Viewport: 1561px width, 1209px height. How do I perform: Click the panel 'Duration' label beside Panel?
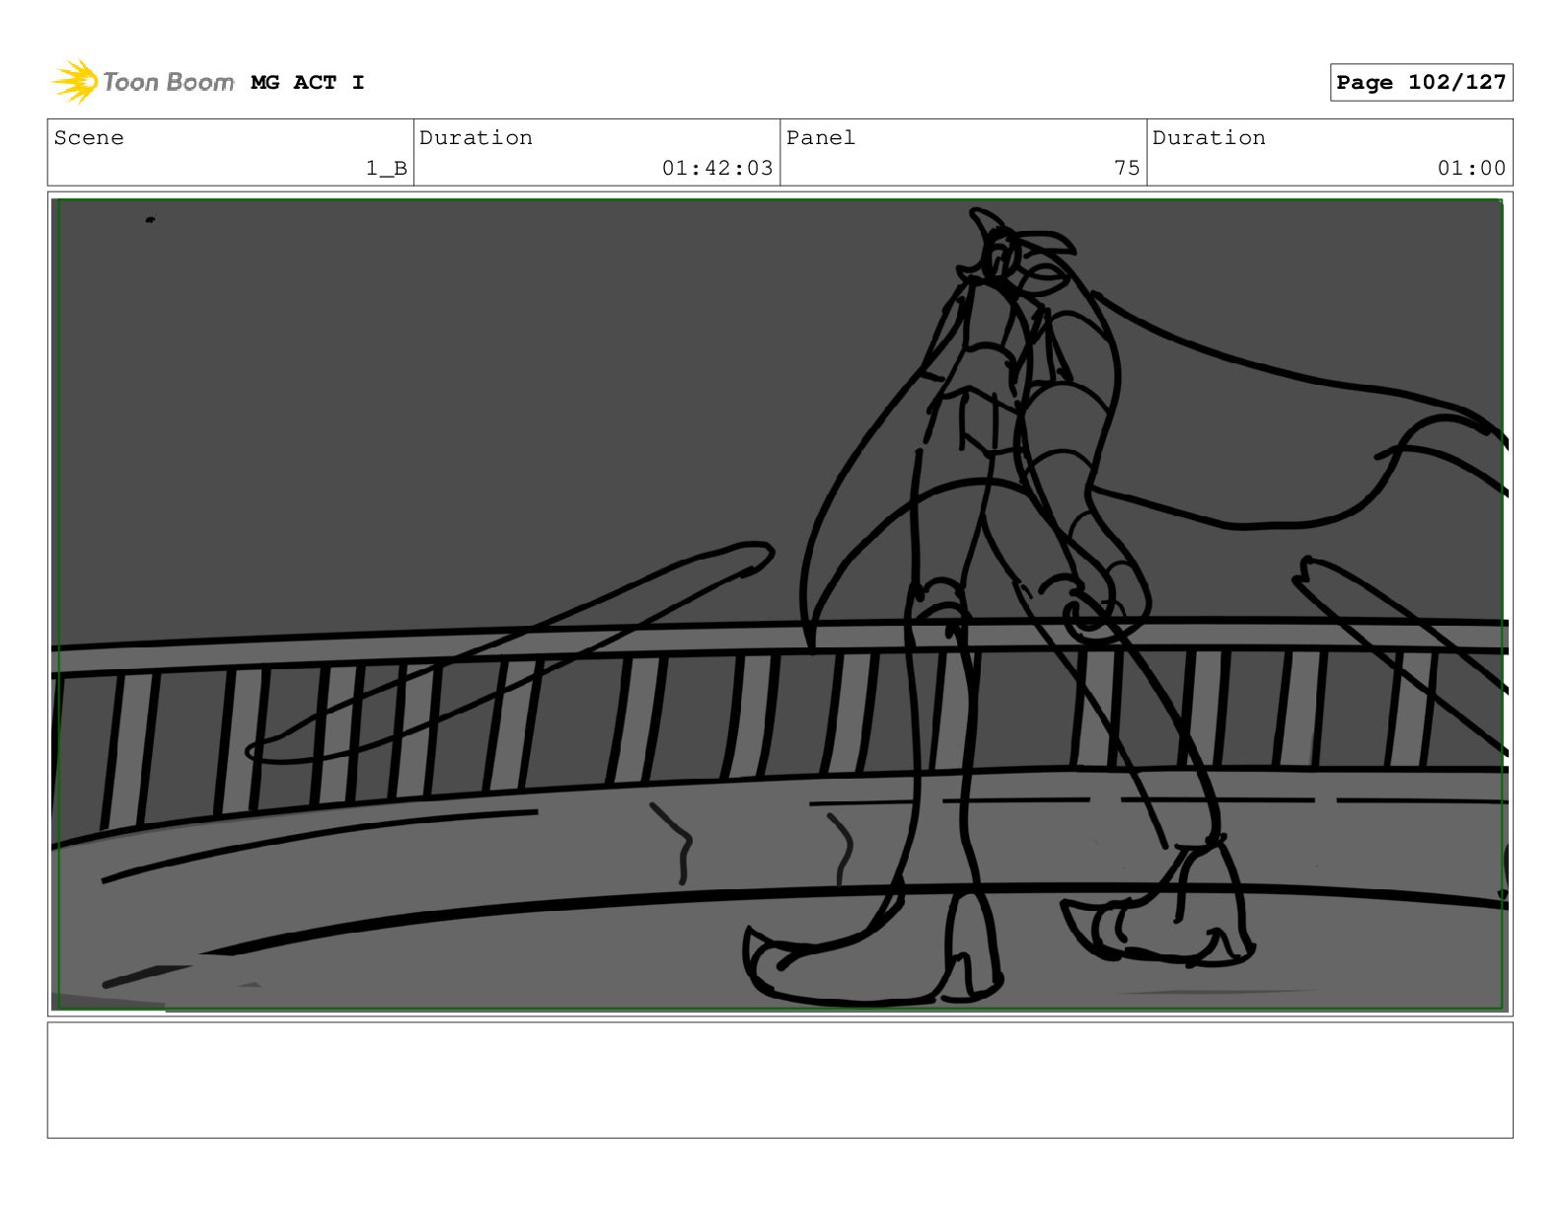pyautogui.click(x=1209, y=138)
